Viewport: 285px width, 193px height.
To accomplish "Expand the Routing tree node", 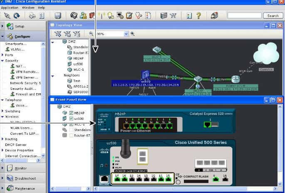I will (2, 139).
